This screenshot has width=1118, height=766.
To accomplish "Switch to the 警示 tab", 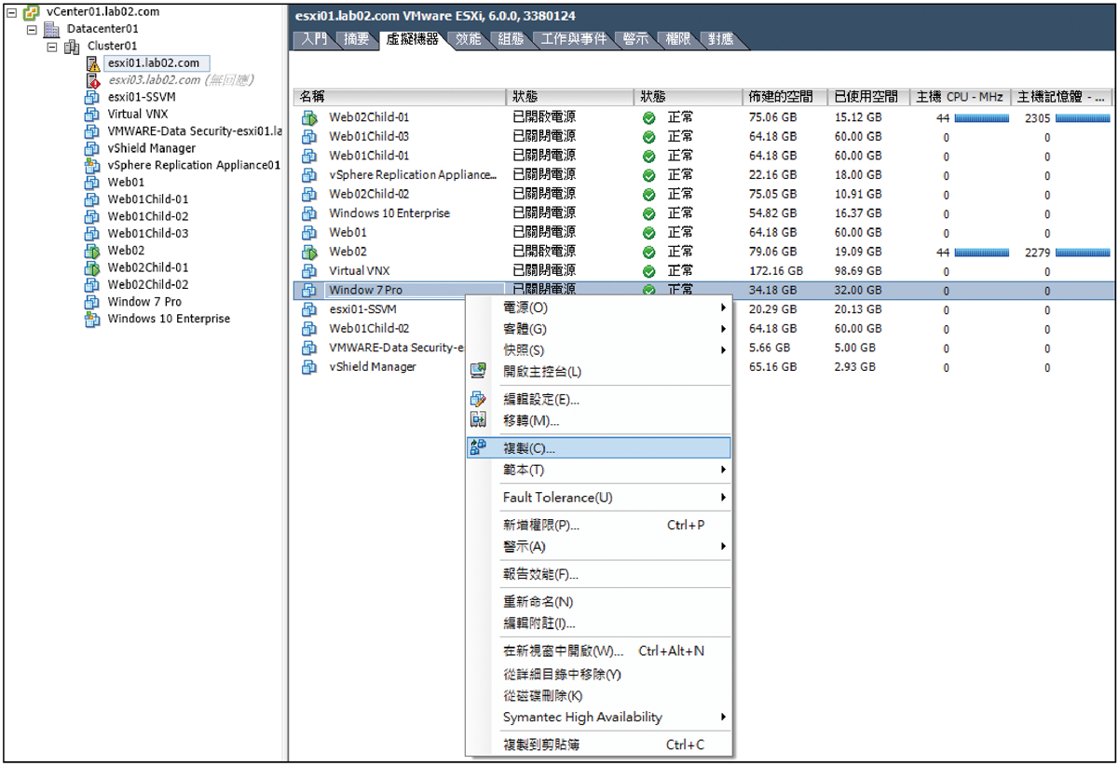I will [x=635, y=39].
